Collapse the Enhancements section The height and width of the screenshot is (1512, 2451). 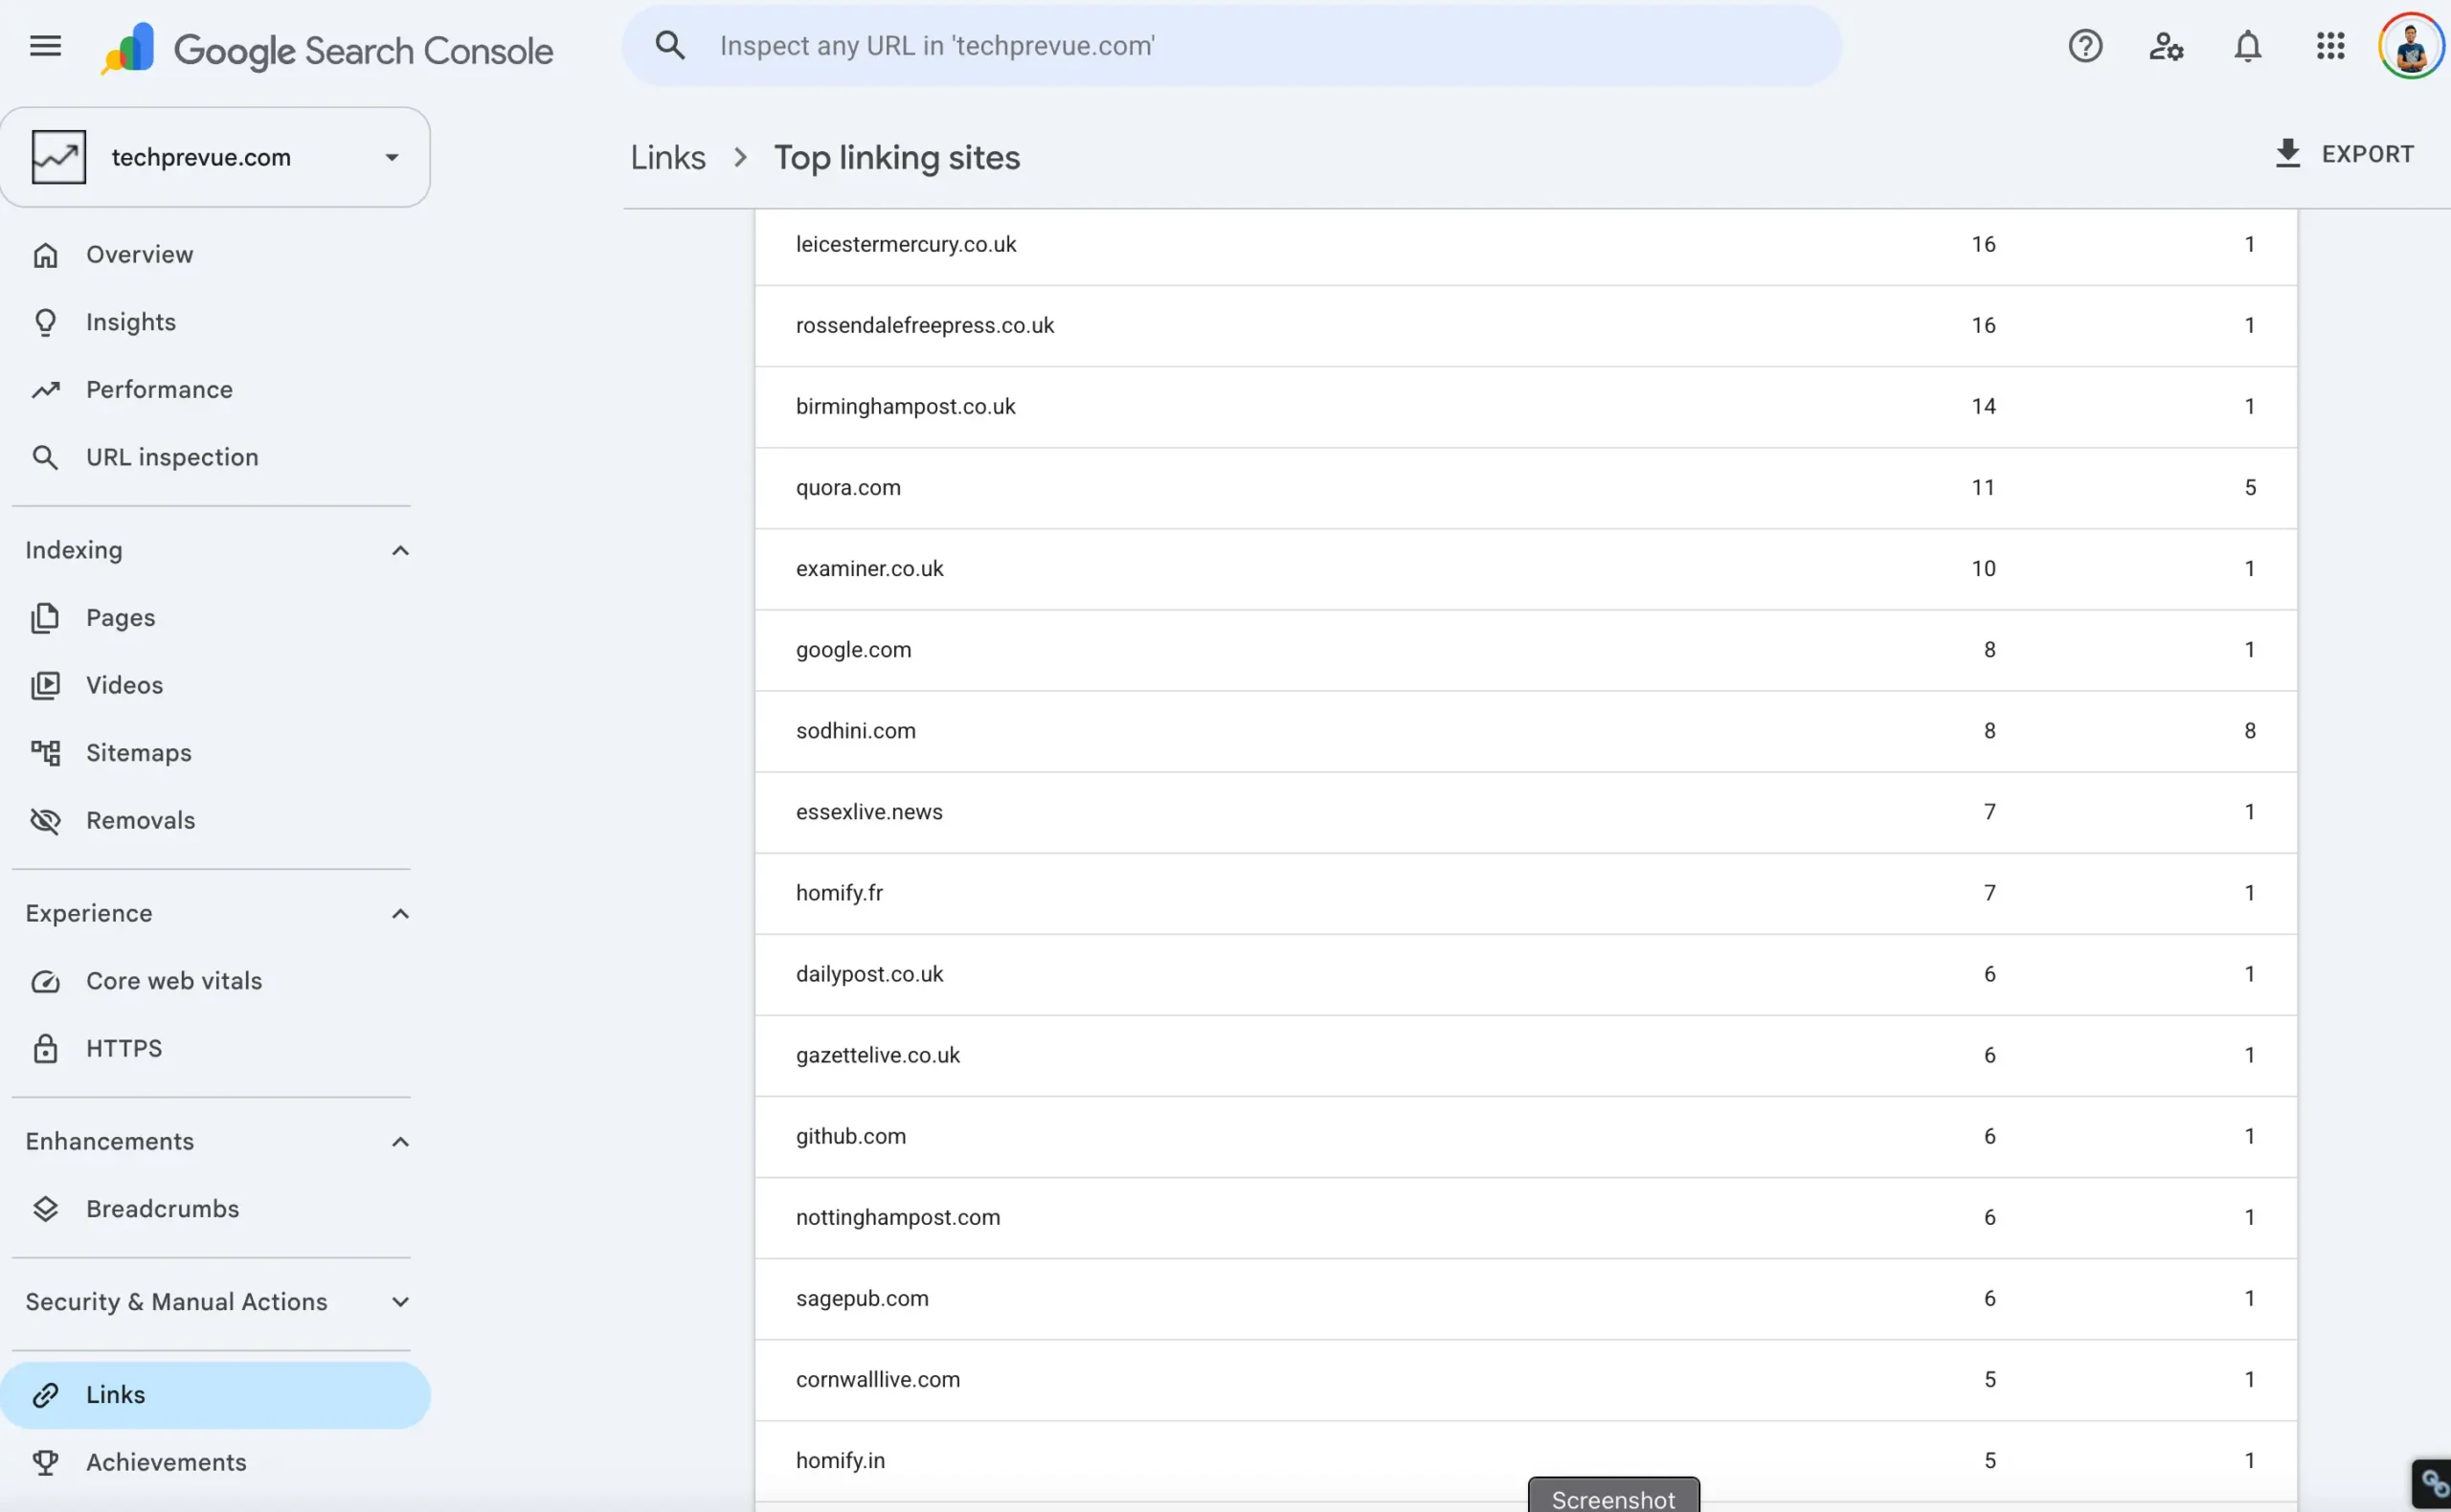point(400,1142)
